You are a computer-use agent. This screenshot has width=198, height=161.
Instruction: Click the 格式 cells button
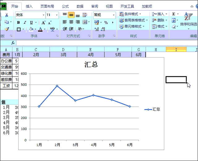click(x=160, y=26)
